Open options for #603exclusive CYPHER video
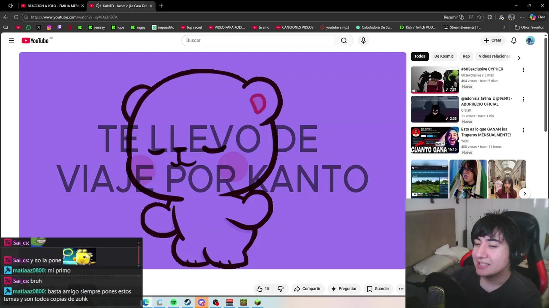 tap(523, 70)
